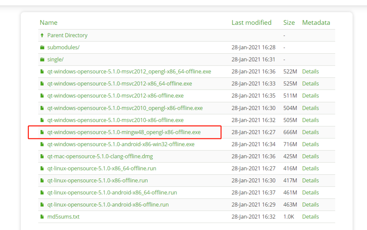Download qt-windows msvc2010-x86-offline.exe
Viewport: 367px width, 230px height.
point(116,120)
